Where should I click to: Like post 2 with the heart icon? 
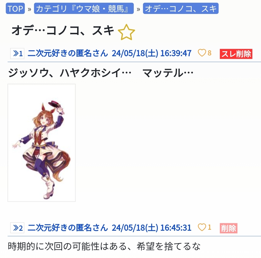[202, 227]
